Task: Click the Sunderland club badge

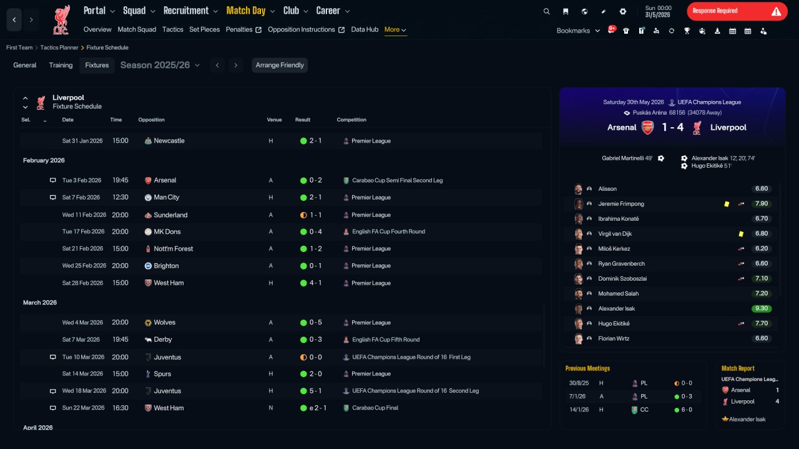Action: tap(148, 215)
